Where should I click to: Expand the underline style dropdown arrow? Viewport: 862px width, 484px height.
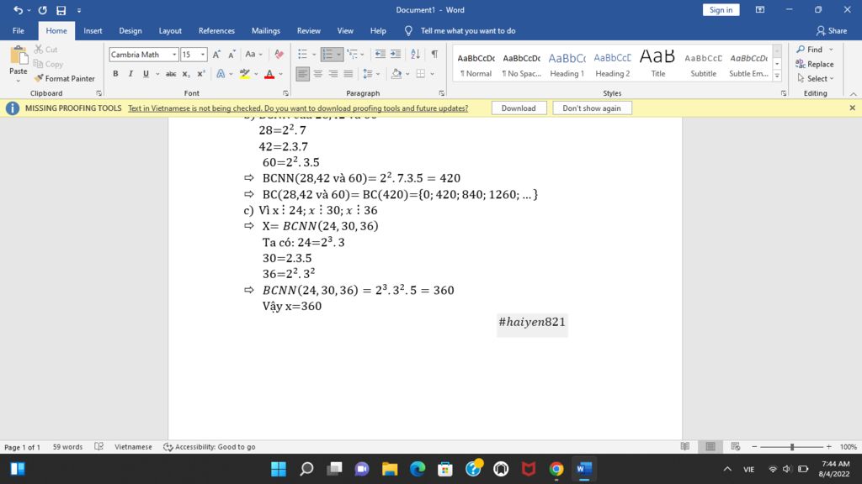(x=157, y=74)
